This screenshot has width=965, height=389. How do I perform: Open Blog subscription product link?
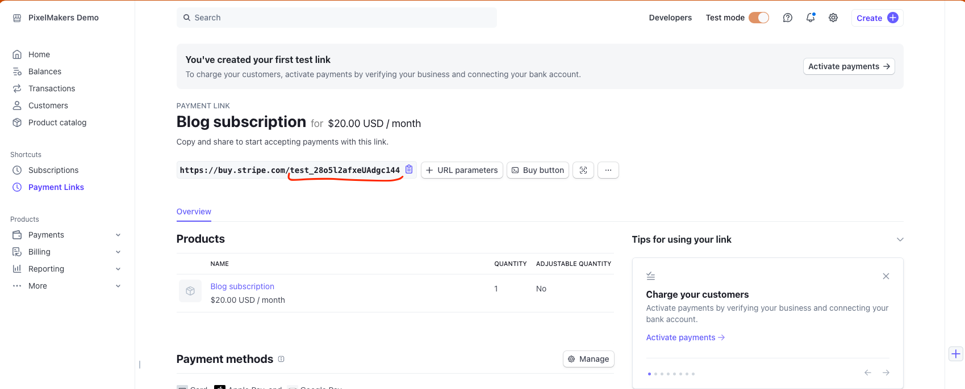[x=243, y=286]
